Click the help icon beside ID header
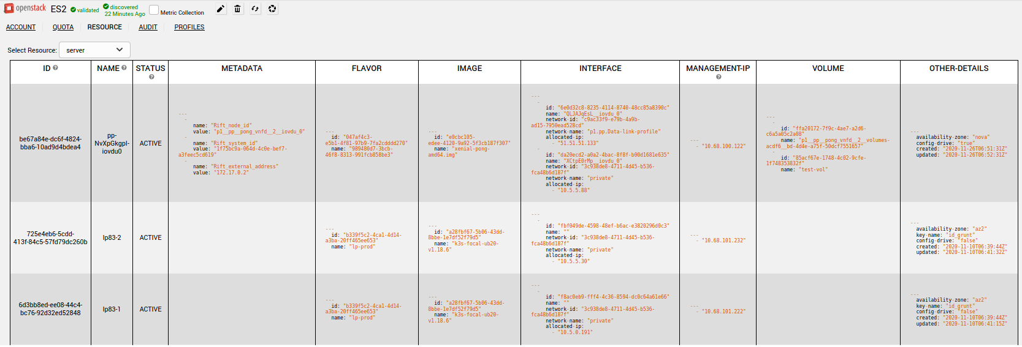This screenshot has height=347, width=1022. click(55, 68)
